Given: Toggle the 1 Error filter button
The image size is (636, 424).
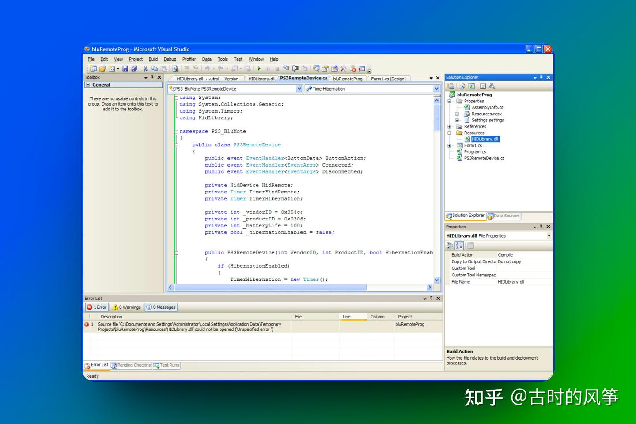Looking at the screenshot, I should [x=97, y=307].
